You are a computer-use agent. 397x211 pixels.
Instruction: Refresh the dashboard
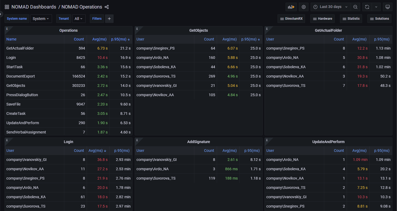click(x=367, y=7)
